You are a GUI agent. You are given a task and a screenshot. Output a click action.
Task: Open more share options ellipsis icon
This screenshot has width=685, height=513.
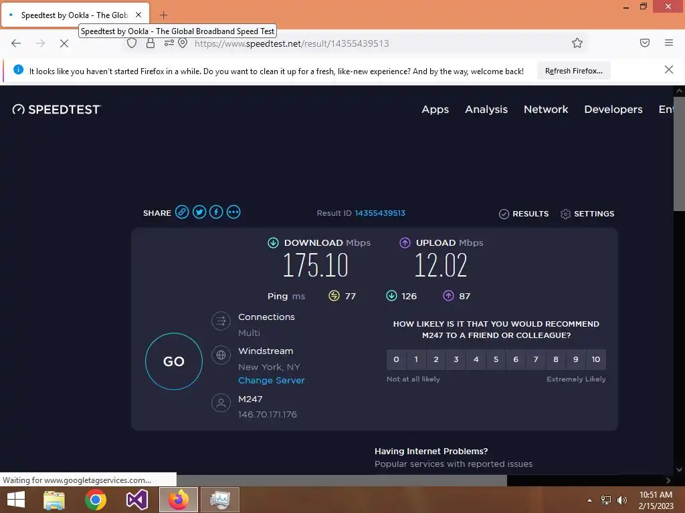coord(233,212)
